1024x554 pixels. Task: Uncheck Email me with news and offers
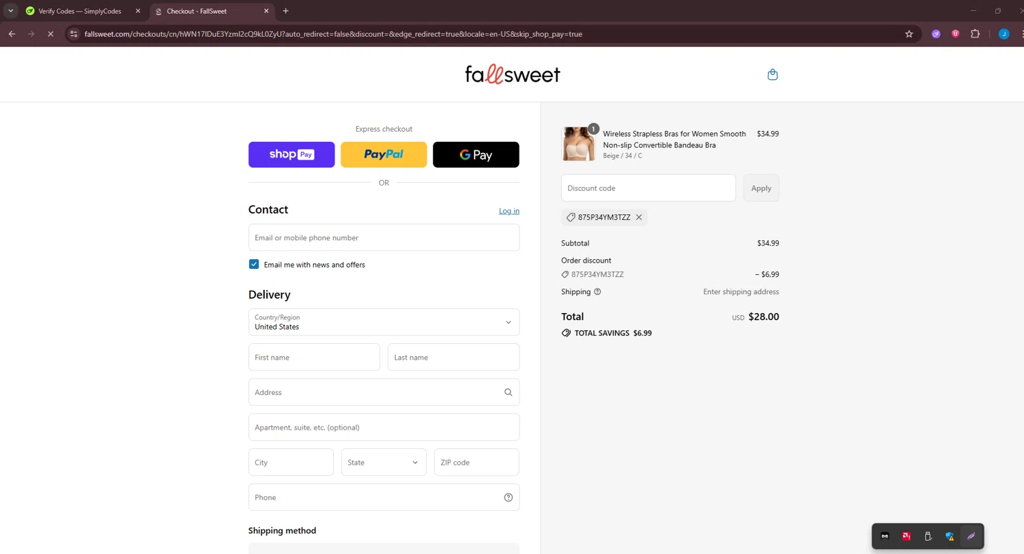[x=254, y=265]
